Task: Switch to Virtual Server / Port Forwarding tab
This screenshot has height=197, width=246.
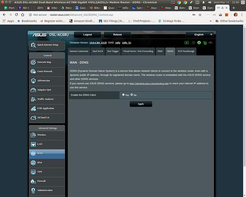Action: click(x=138, y=51)
